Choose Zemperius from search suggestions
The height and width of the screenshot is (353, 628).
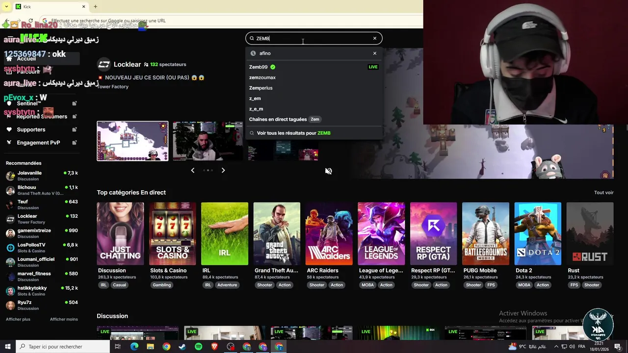pyautogui.click(x=314, y=88)
